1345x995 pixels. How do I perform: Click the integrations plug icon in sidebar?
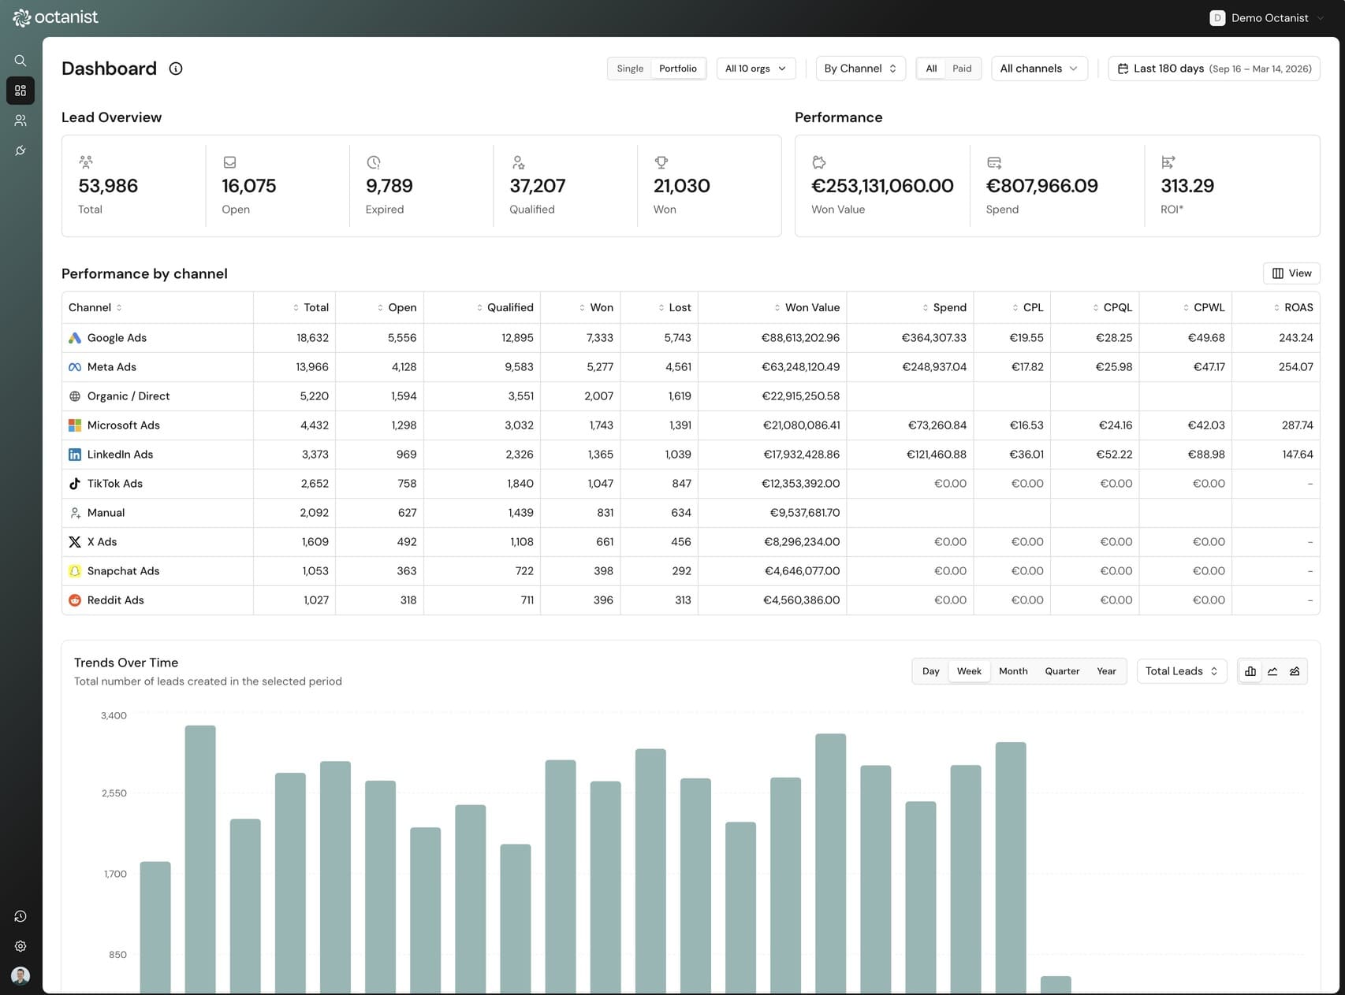pos(20,150)
